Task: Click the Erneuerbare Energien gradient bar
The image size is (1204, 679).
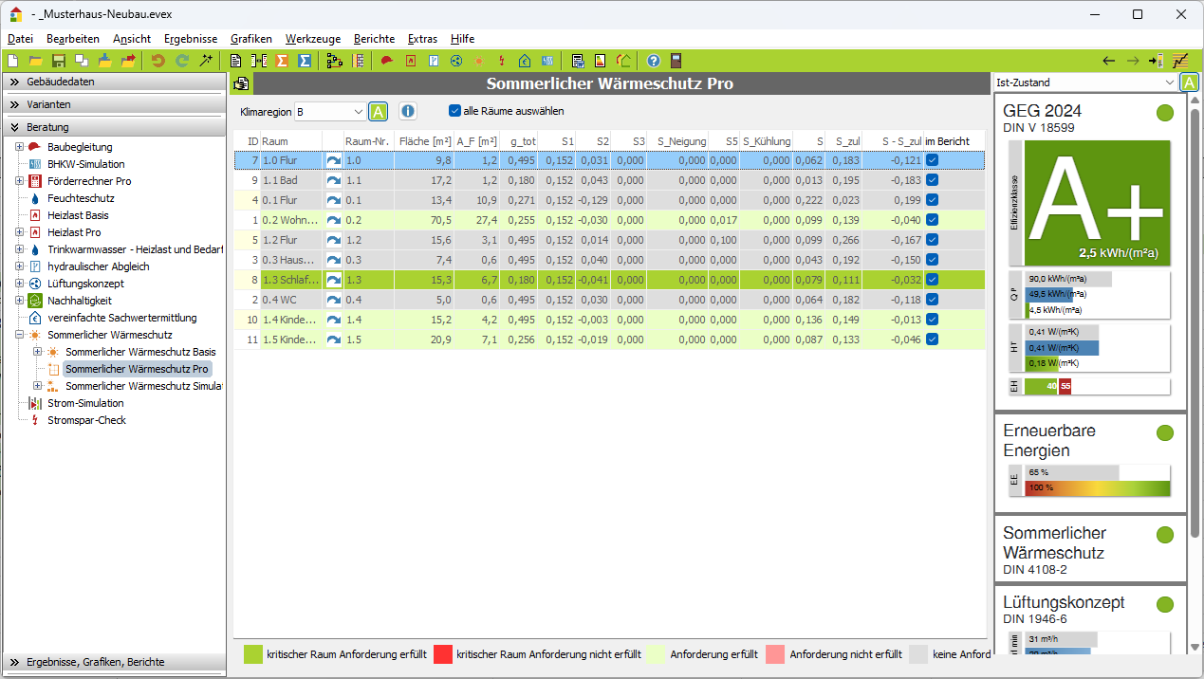Action: [1098, 488]
